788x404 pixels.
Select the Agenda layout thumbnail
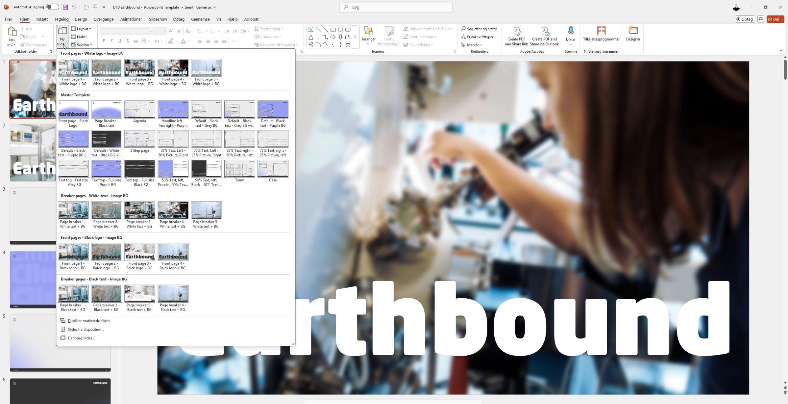[x=139, y=110]
